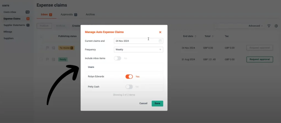Close the Manage Auto Expense Claims dialog

pos(160,32)
